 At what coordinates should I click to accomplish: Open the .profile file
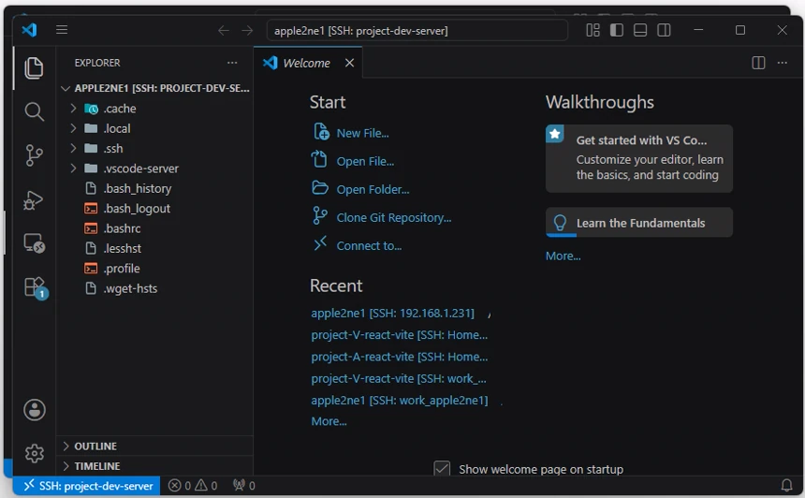click(155, 269)
